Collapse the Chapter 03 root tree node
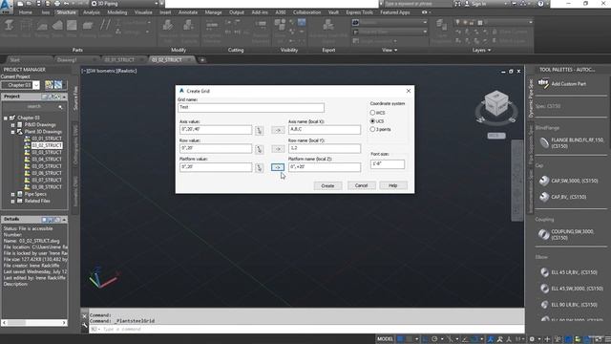This screenshot has height=344, width=611. point(6,118)
